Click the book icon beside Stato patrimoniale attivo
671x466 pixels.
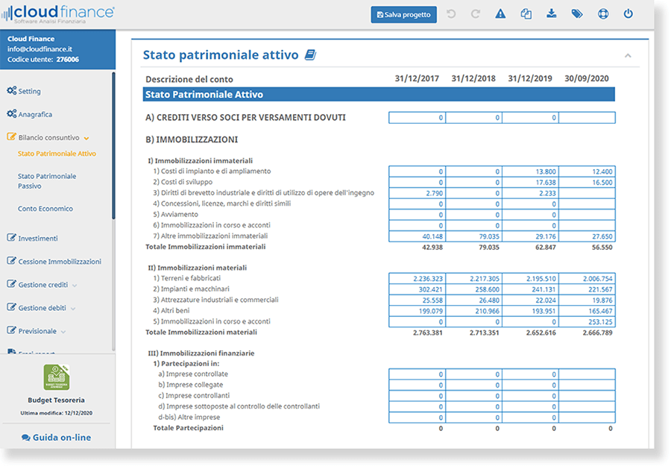tap(310, 54)
